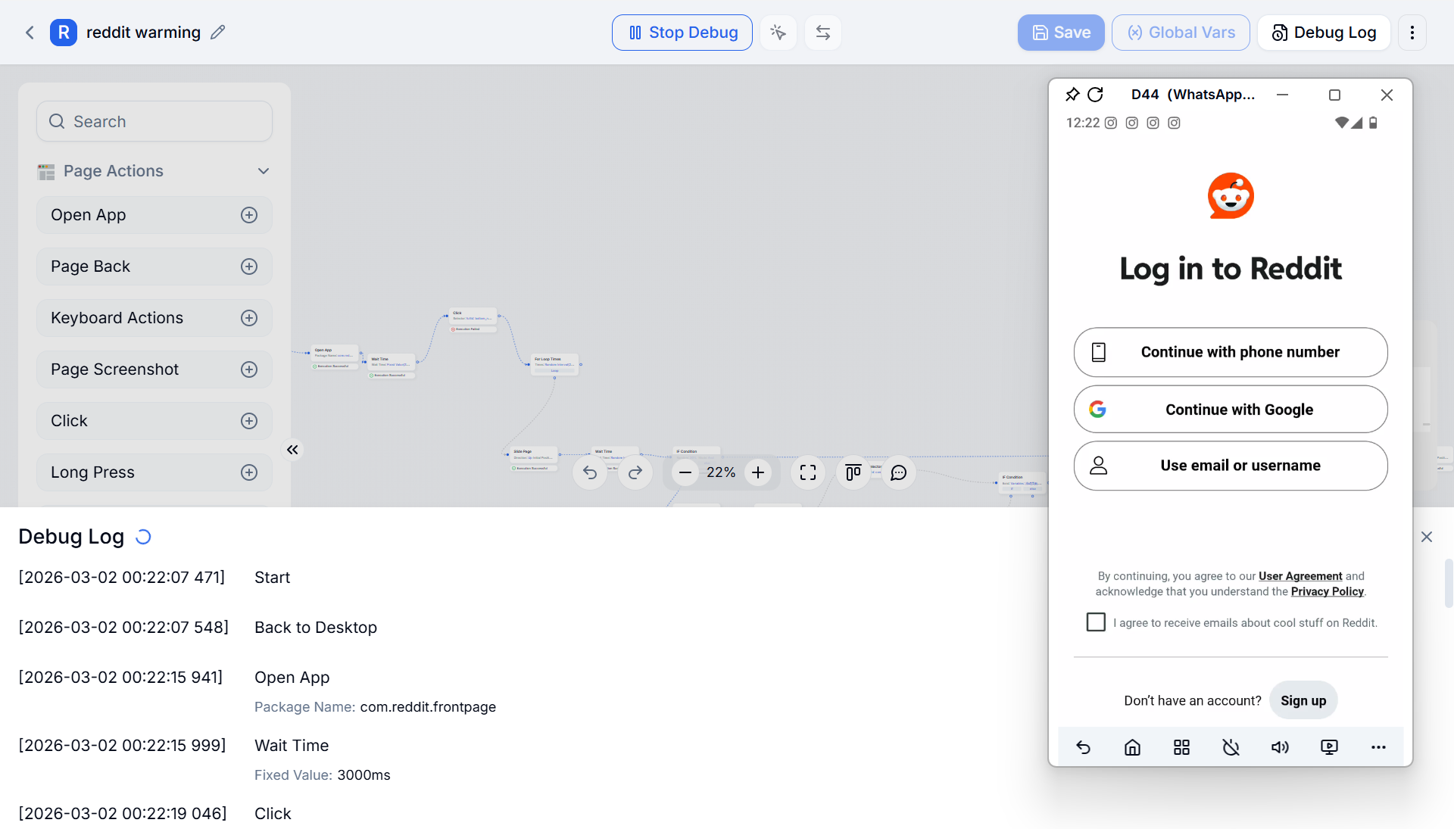This screenshot has height=829, width=1454.
Task: Open more device controls menu
Action: tap(1378, 747)
